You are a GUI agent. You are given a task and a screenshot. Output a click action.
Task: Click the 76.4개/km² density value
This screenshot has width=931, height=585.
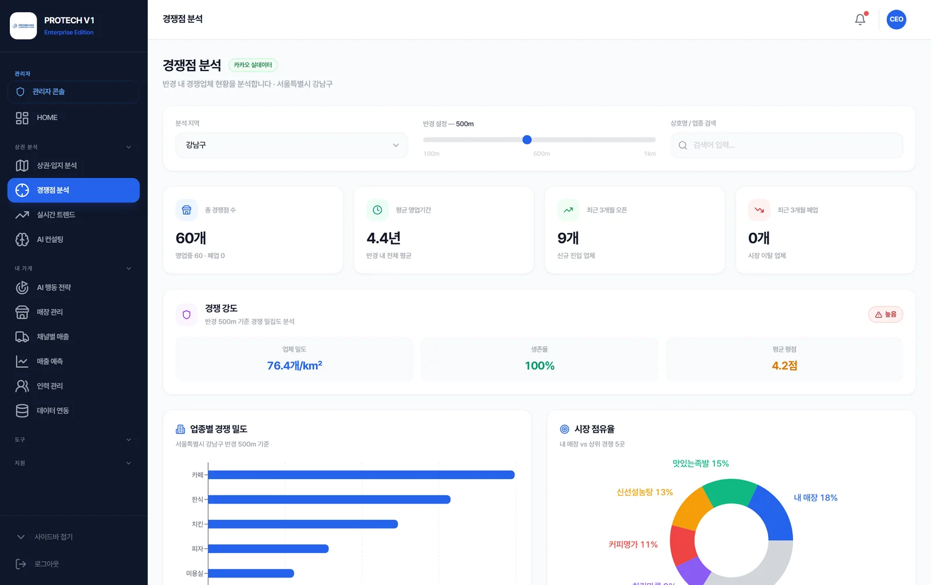coord(294,366)
